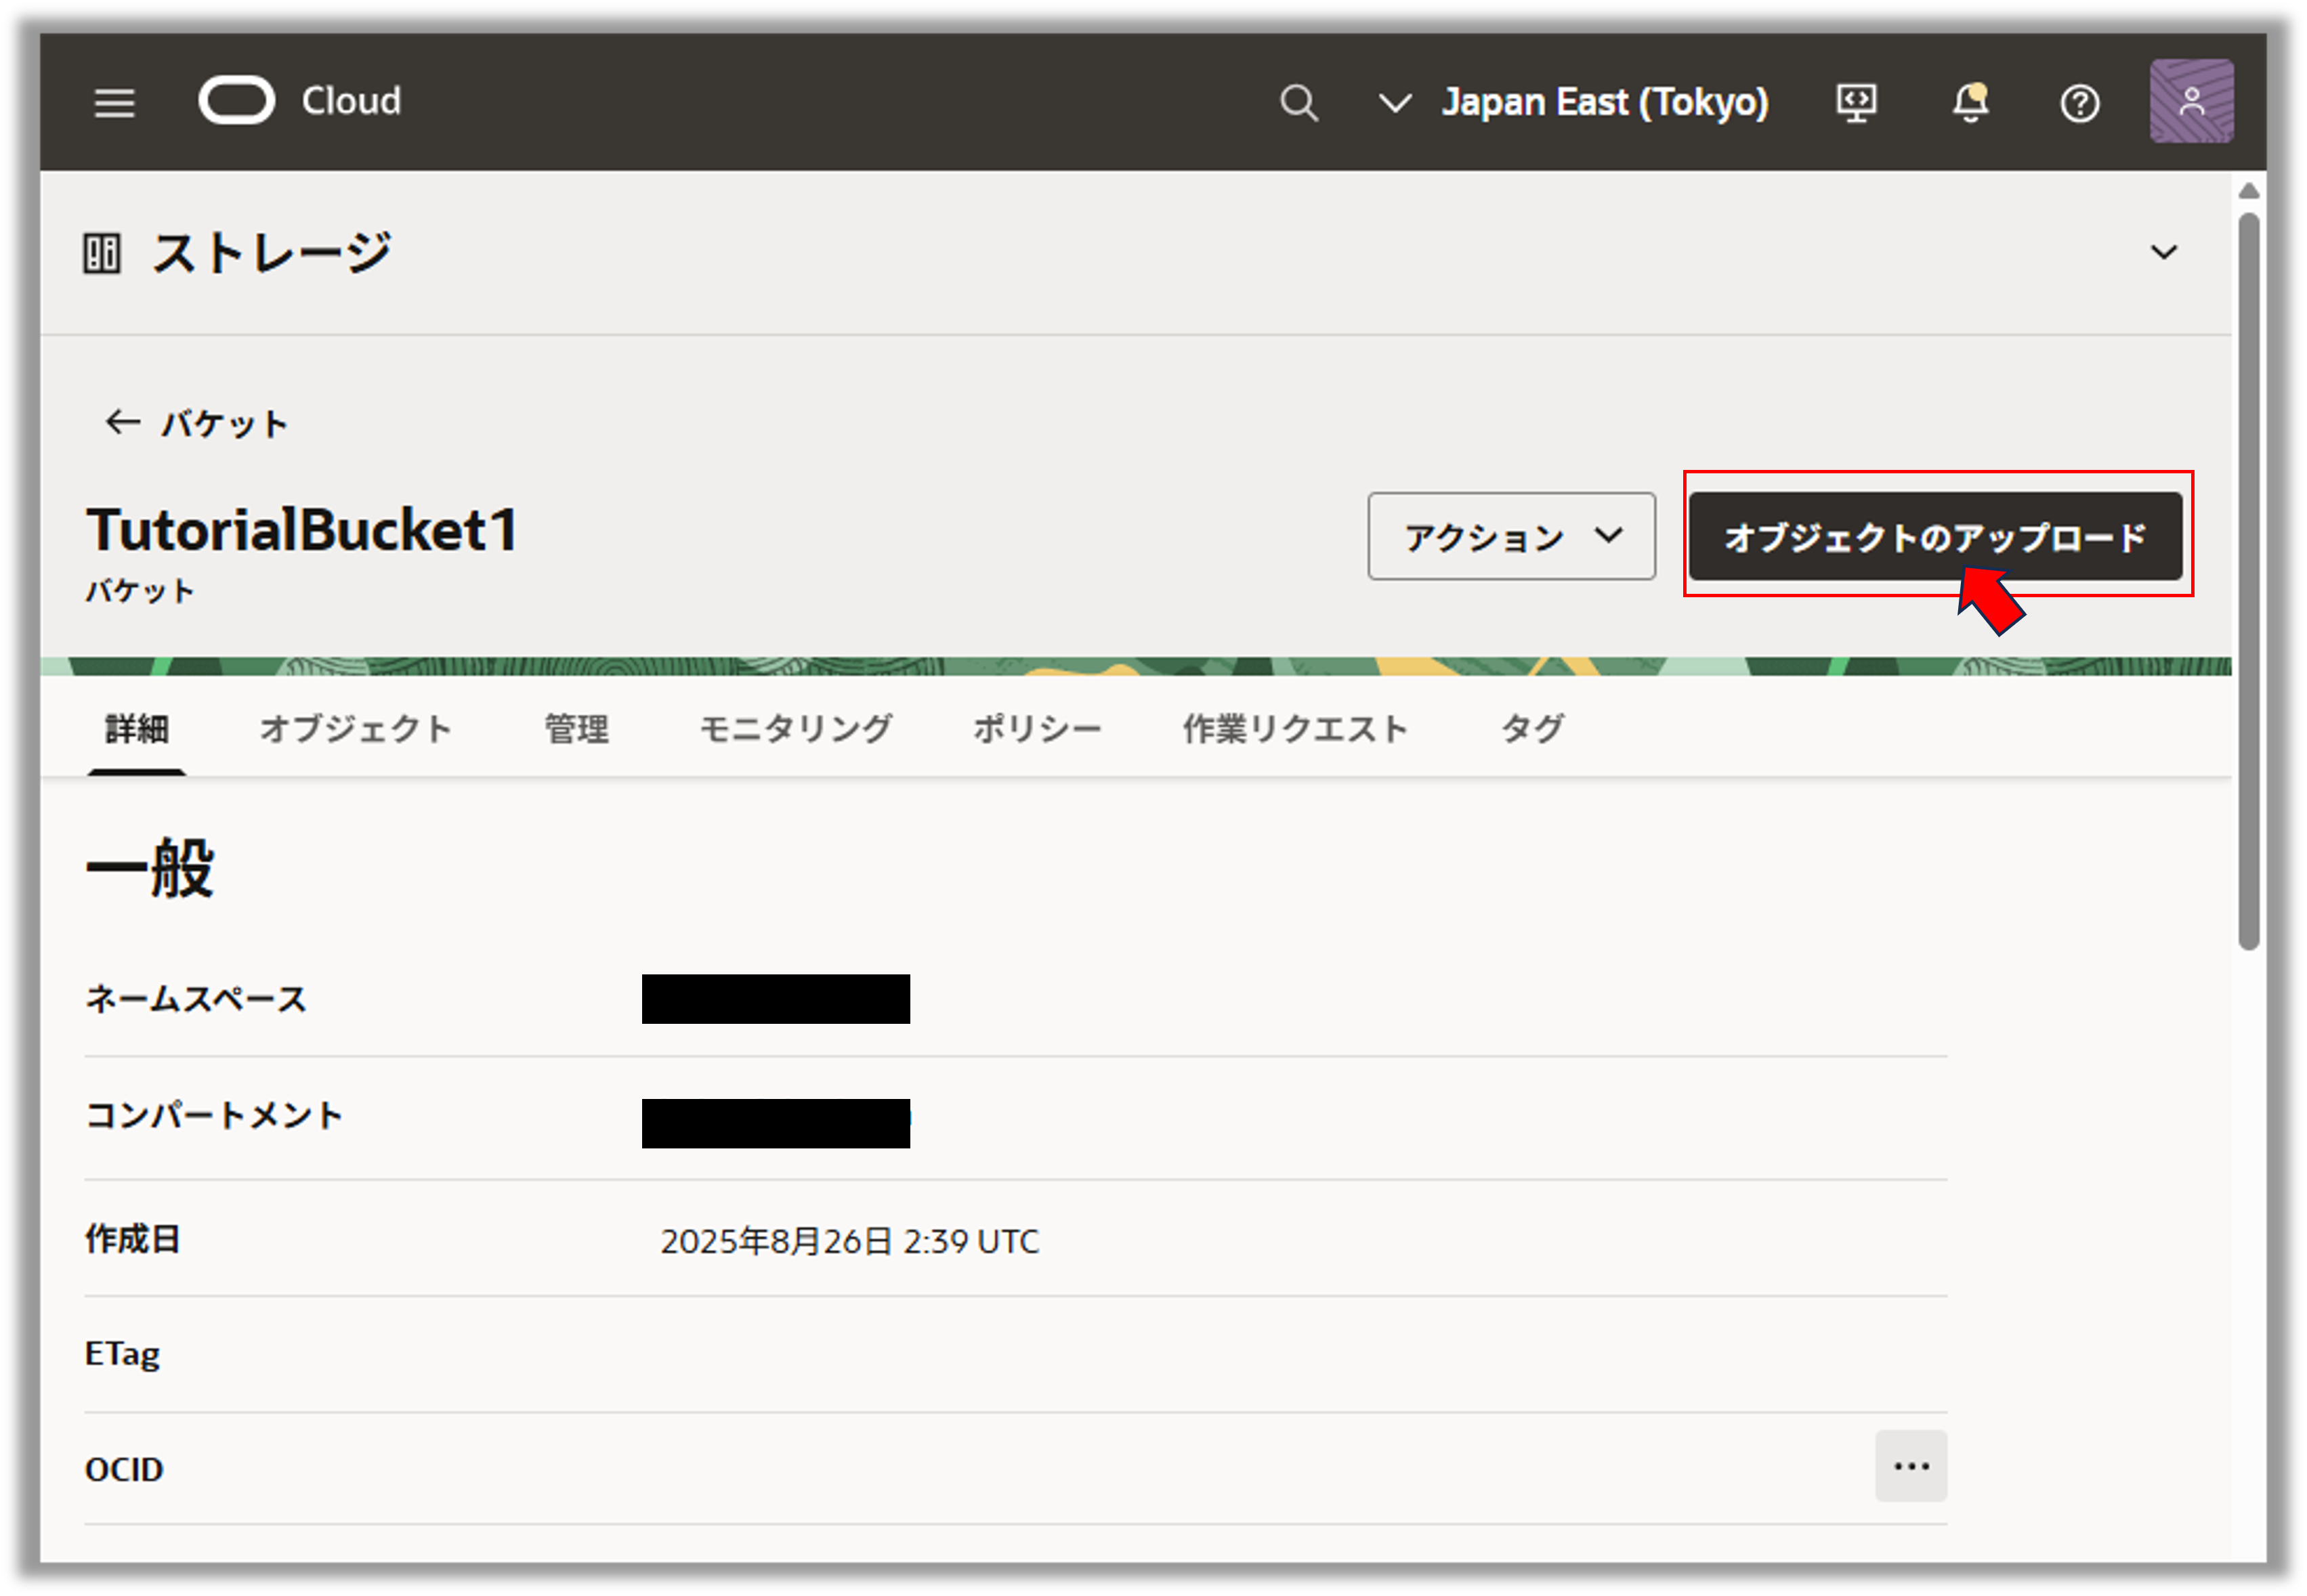
Task: Open the ポリシー tab
Action: (x=1037, y=728)
